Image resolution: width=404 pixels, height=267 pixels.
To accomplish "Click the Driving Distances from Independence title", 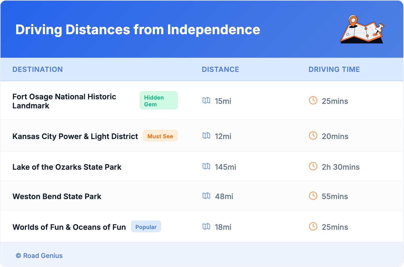I will (x=138, y=30).
